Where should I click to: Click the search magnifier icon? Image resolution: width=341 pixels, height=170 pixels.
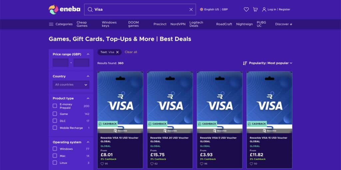tap(90, 9)
